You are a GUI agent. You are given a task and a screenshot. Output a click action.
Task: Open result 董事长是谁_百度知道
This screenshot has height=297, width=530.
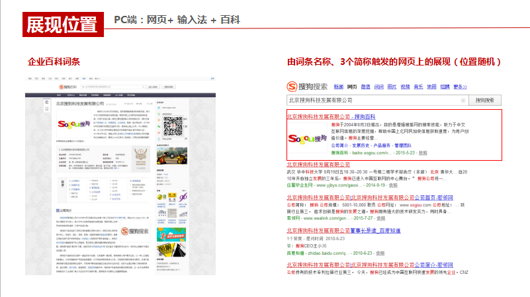click(x=343, y=230)
